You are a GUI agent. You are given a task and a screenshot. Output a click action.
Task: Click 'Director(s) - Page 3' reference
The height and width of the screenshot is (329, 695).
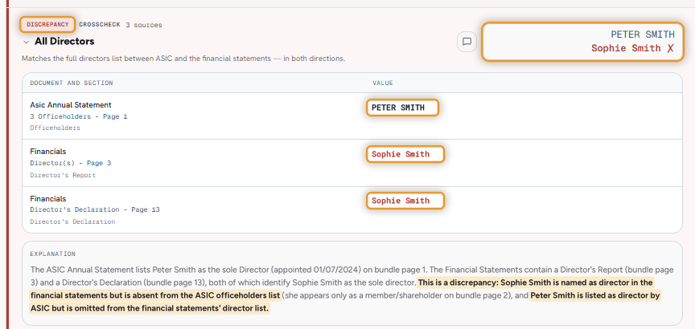point(71,163)
